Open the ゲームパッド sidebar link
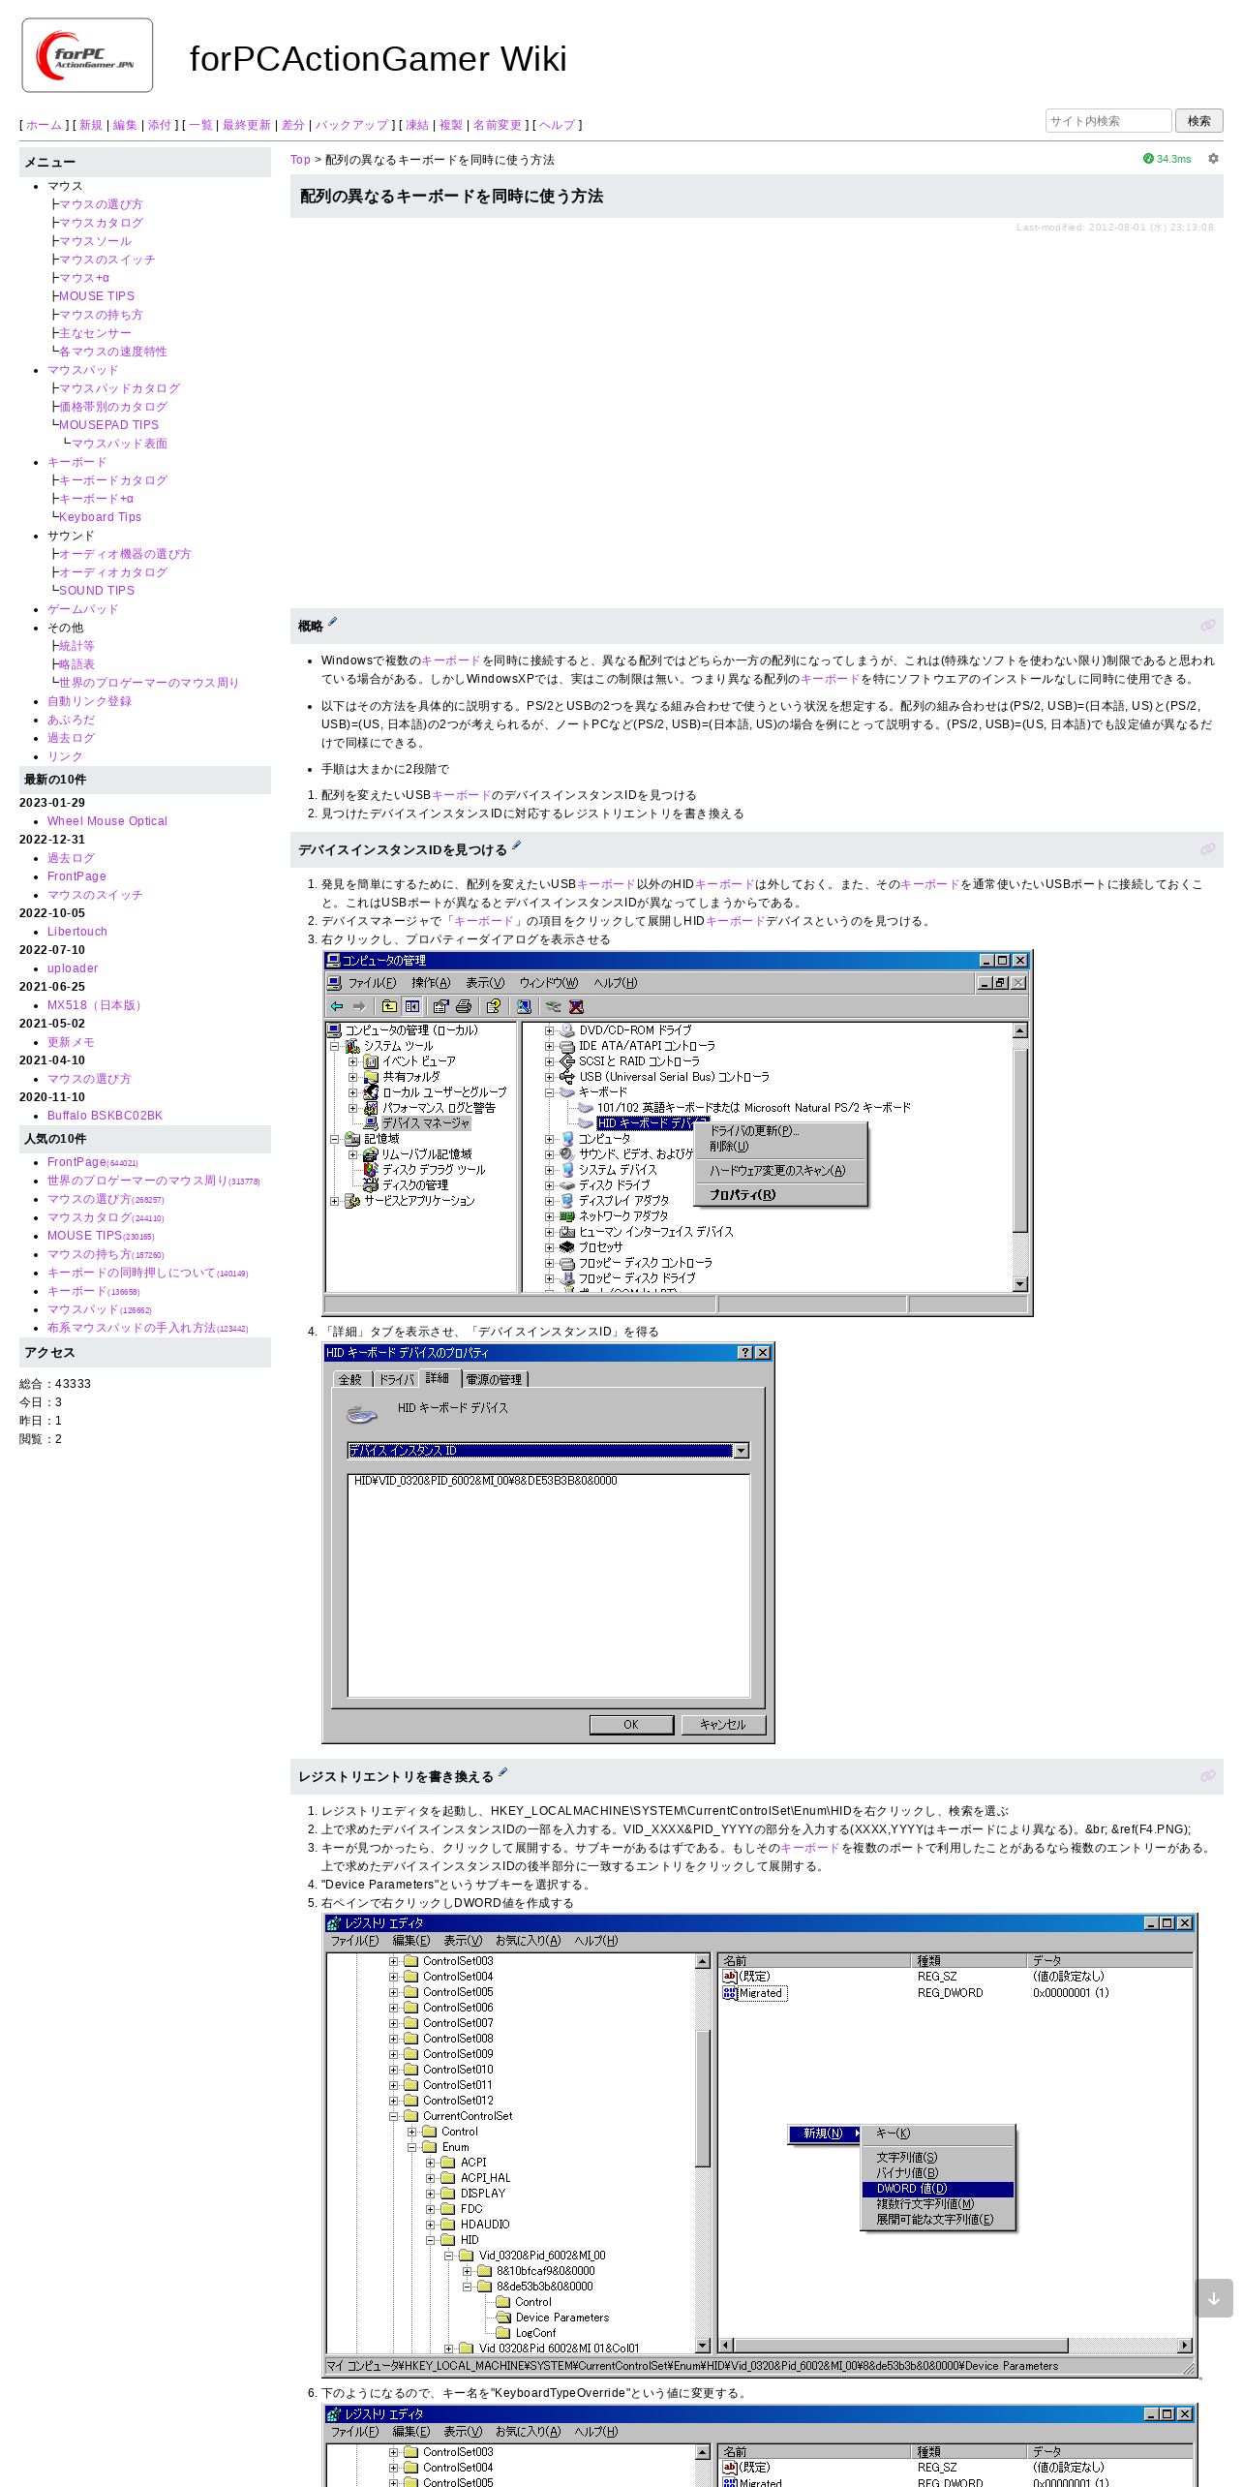This screenshot has width=1243, height=2487. [83, 609]
